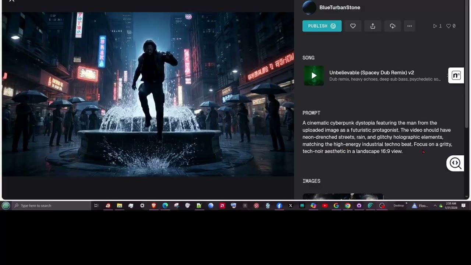
Task: Play the Unbelievable (Spacey Dub Remix) v2 song
Action: (x=314, y=75)
